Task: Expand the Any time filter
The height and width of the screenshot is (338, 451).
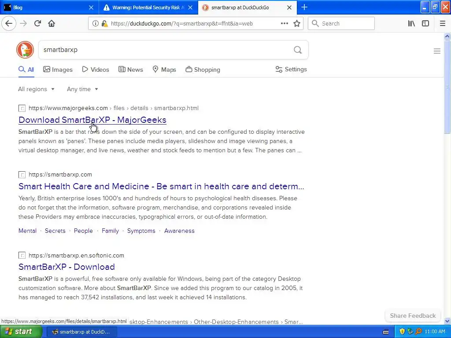Action: (x=82, y=89)
